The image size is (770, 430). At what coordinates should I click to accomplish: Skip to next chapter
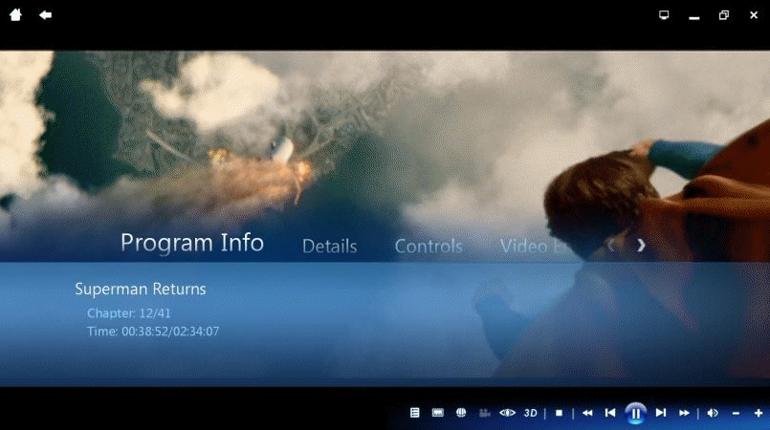pyautogui.click(x=661, y=413)
